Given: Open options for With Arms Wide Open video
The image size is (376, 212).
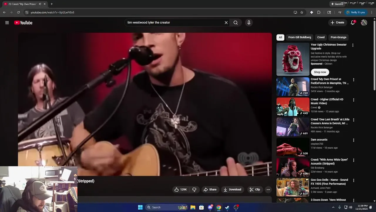Looking at the screenshot, I should (354, 160).
